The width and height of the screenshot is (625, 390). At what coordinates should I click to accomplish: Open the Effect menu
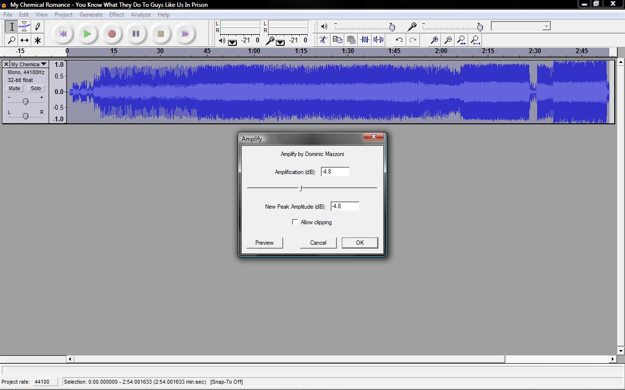pyautogui.click(x=117, y=15)
